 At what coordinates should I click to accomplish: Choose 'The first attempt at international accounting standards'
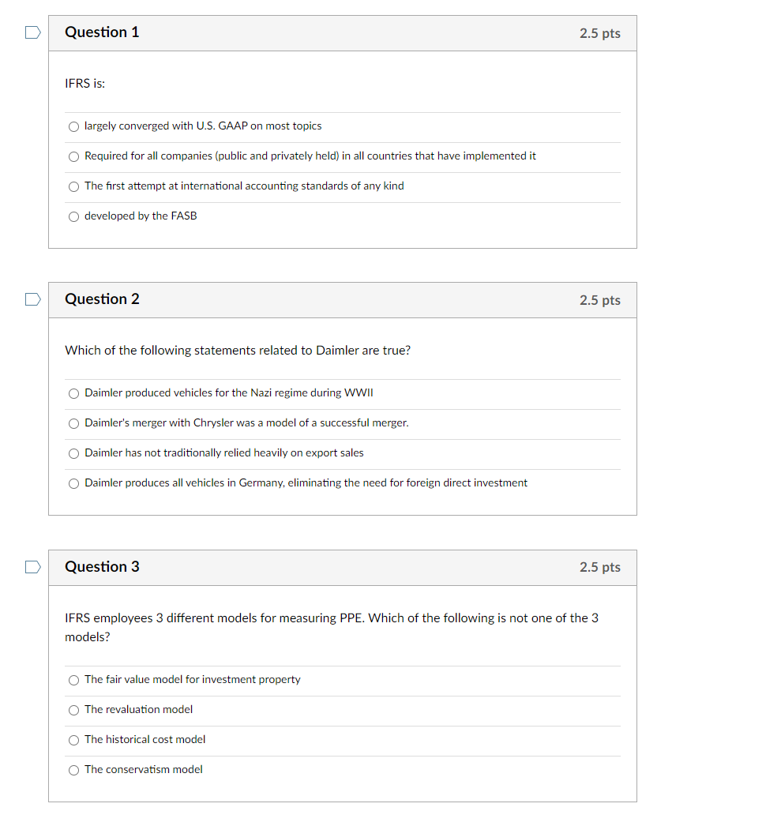click(73, 186)
